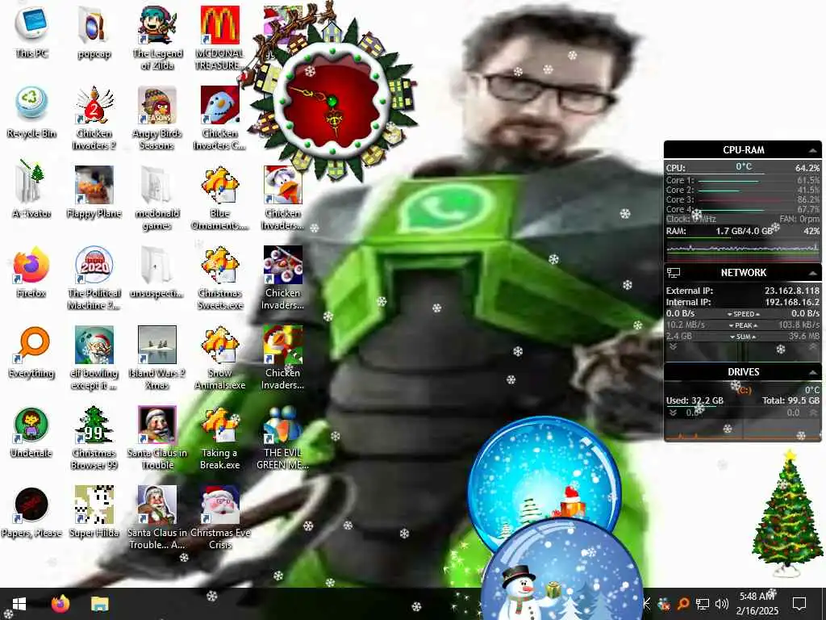Launch the MCDONAL TREASURE shortcut

[220, 37]
